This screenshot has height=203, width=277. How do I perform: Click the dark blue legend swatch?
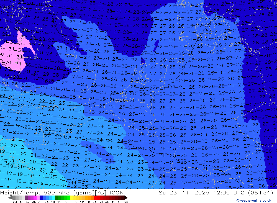point(41,197)
